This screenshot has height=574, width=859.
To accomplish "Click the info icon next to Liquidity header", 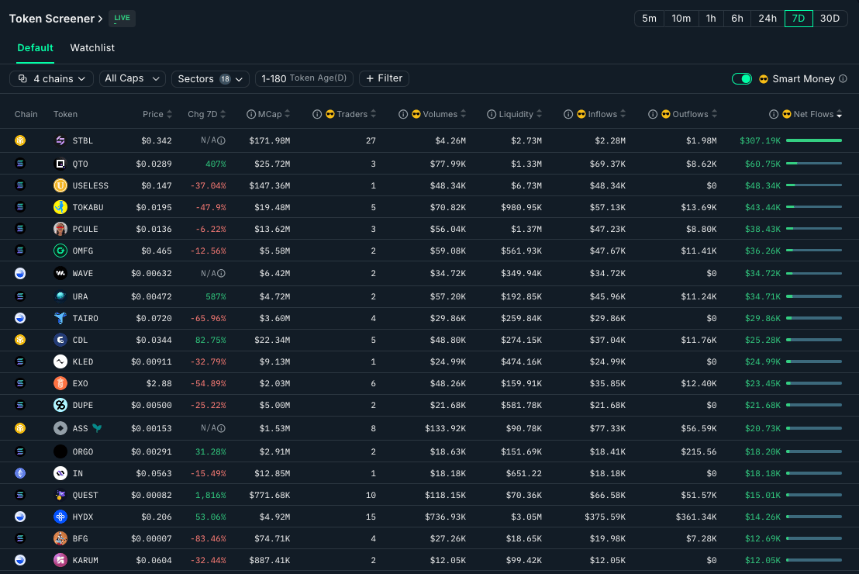I will coord(492,114).
